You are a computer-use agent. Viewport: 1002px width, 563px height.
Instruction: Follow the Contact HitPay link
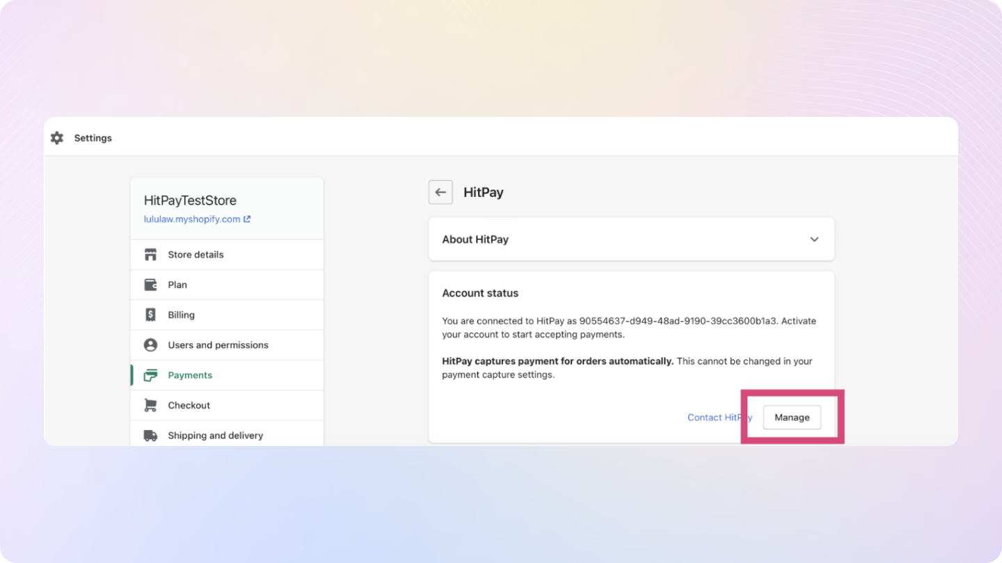719,418
